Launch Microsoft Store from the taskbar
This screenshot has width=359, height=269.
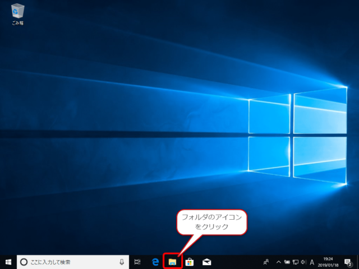coord(190,262)
